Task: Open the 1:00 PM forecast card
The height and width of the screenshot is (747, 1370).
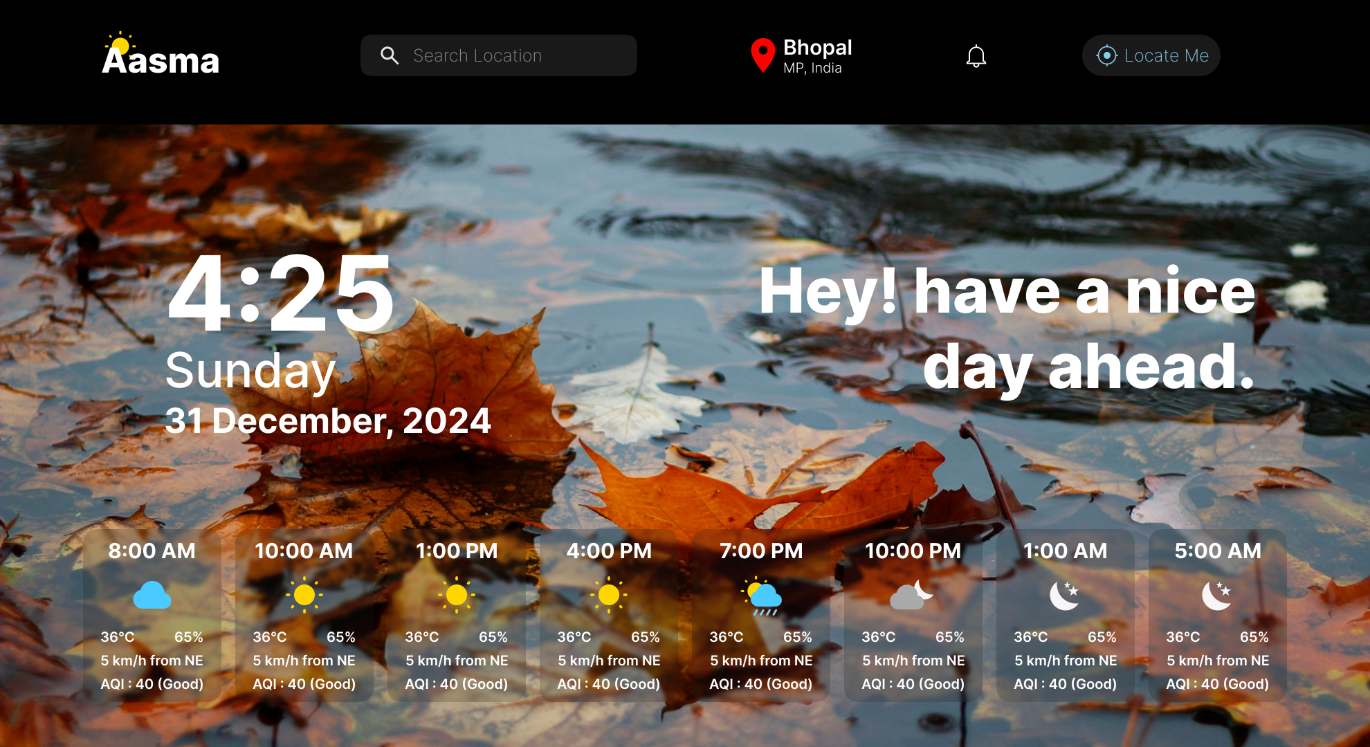Action: pyautogui.click(x=457, y=616)
